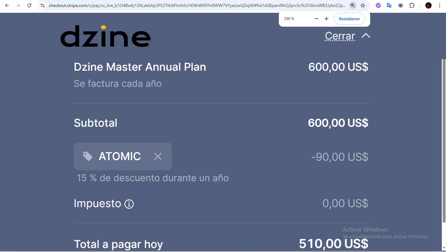The height and width of the screenshot is (252, 446).
Task: Select the Dzine Master Annual Plan text
Action: pos(140,67)
